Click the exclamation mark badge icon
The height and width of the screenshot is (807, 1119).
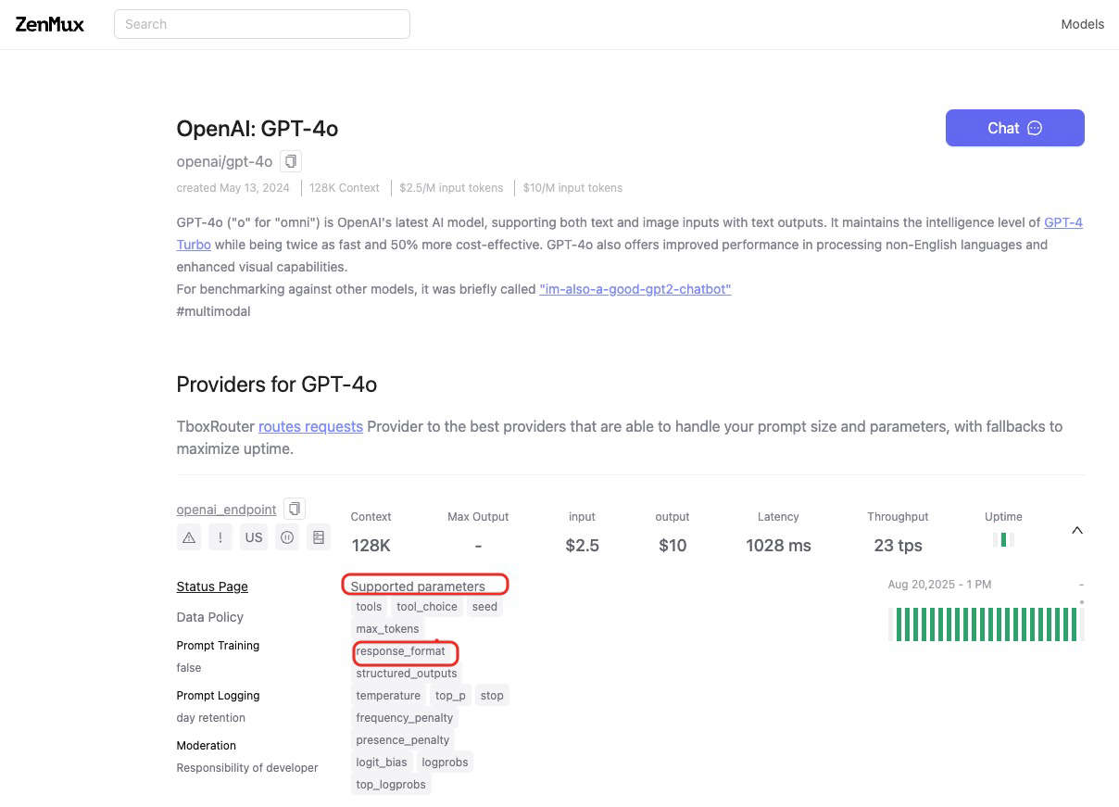click(220, 537)
